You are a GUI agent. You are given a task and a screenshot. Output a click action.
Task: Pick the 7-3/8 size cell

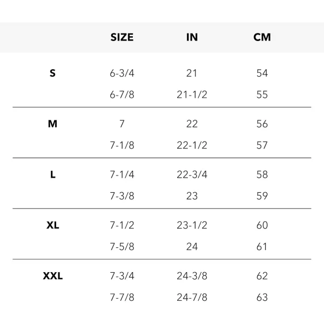click(122, 196)
